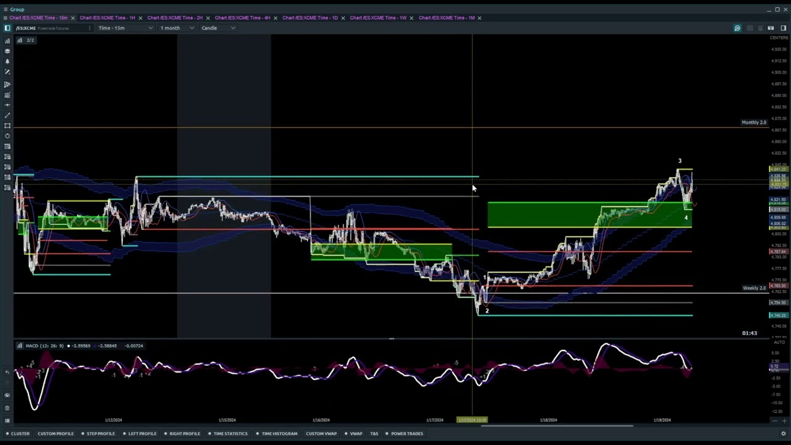791x445 pixels.
Task: Click the Weekly 2.0 level label
Action: pyautogui.click(x=755, y=288)
